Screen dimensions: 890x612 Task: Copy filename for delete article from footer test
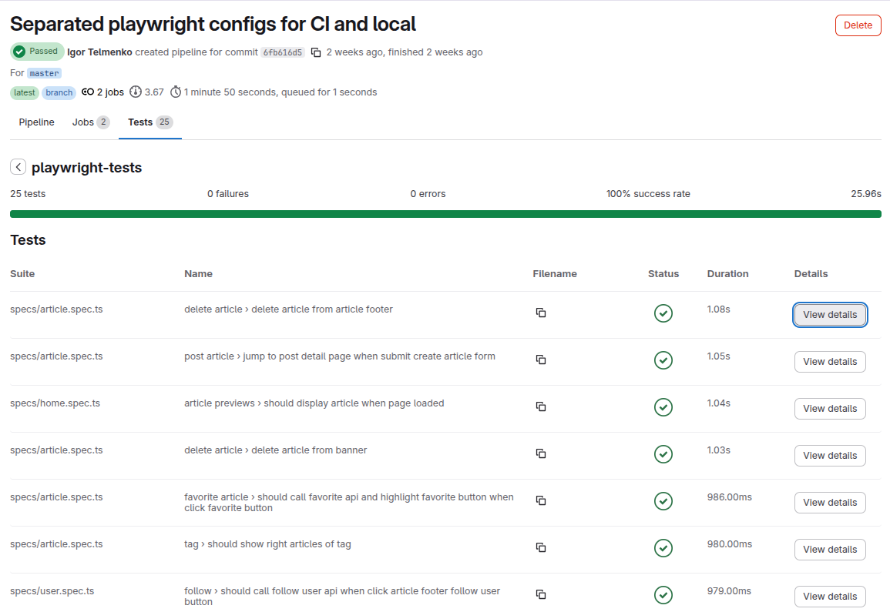(541, 313)
